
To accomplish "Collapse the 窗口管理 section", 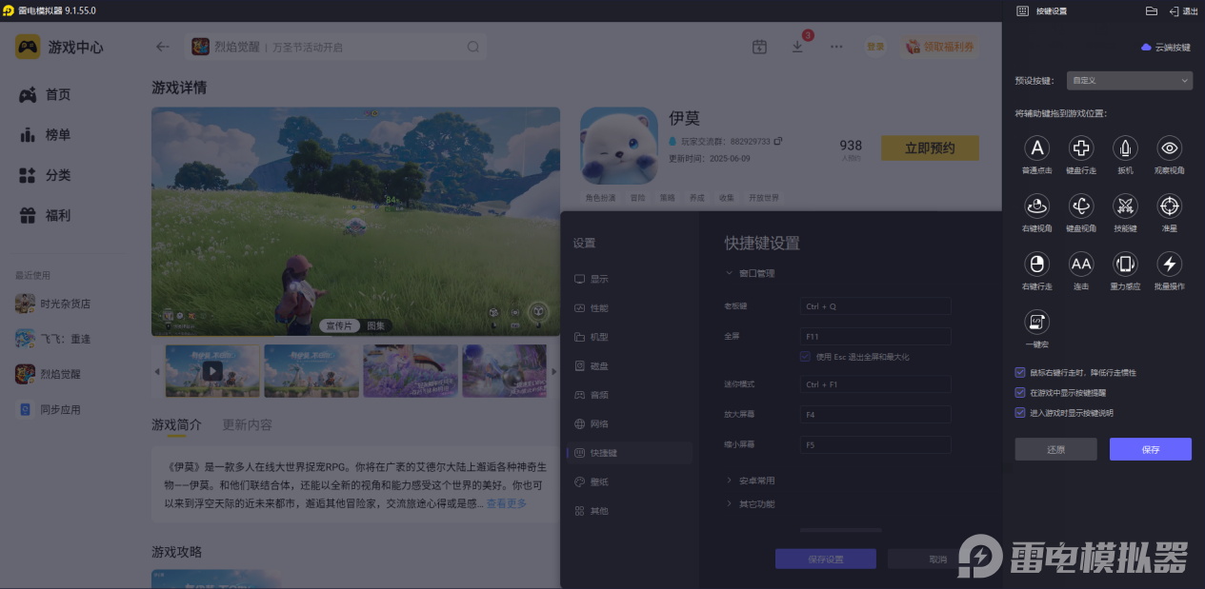I will point(752,273).
